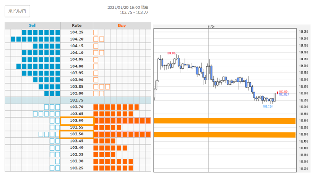This screenshot has height=176, width=313.
Task: Select the 104.05 rate cell
Action: tap(77, 60)
